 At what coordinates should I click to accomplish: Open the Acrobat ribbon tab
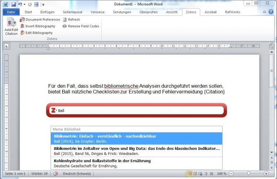tap(211, 12)
